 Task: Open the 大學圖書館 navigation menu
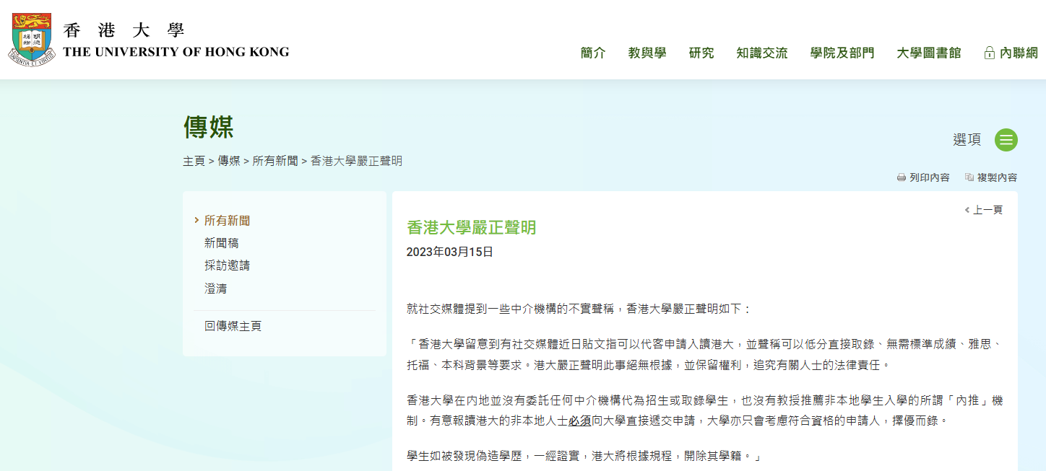click(x=929, y=53)
